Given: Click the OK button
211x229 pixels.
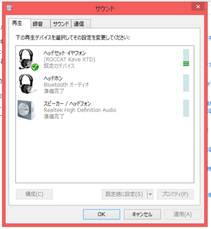Looking at the screenshot, I should [x=102, y=214].
